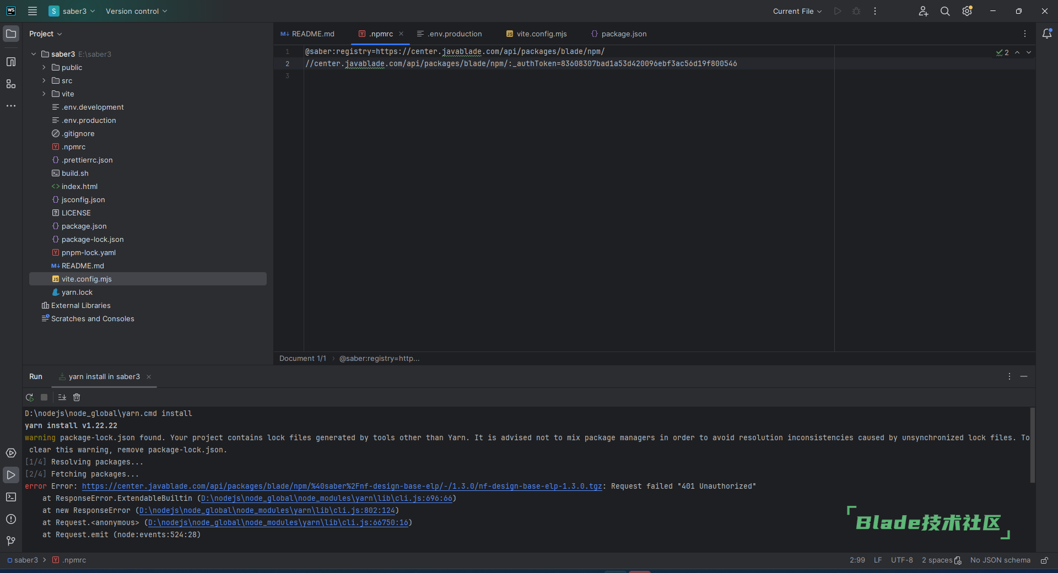Open the failed nf-design-base-elp tgz URL link
This screenshot has height=573, width=1058.
pos(342,486)
